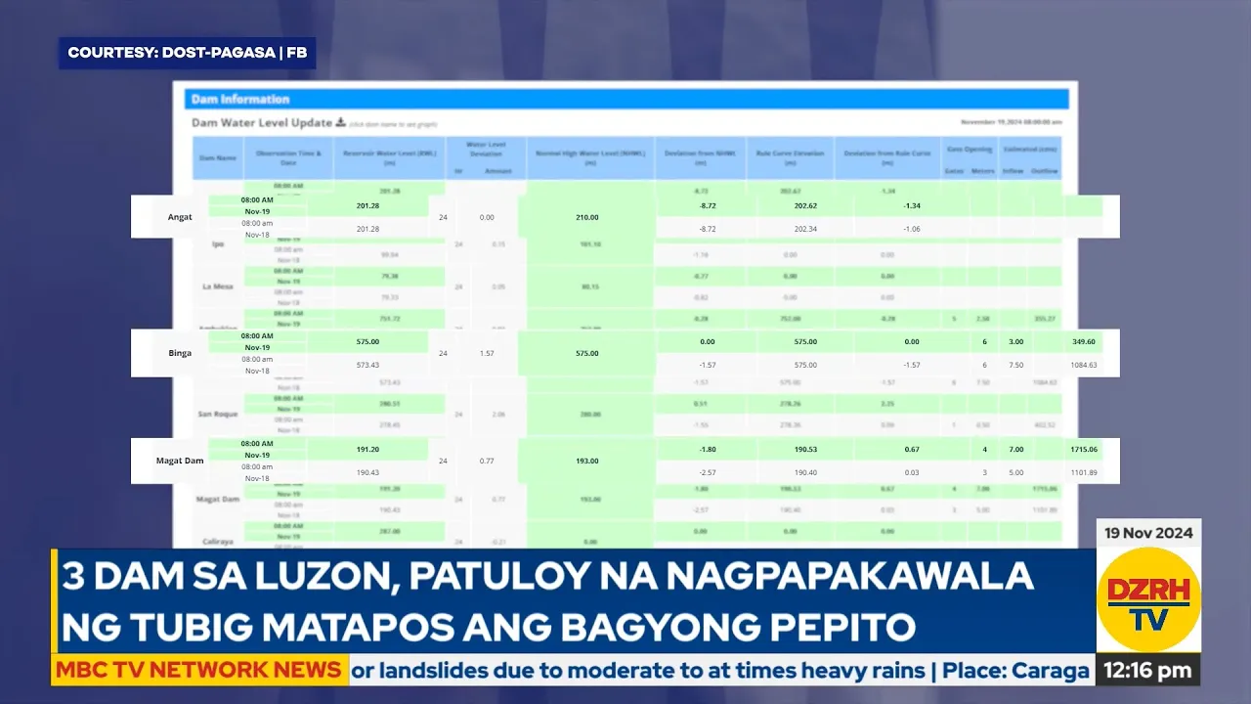The width and height of the screenshot is (1251, 704).
Task: Click Binga's 3.00 gate meters value
Action: [x=1016, y=342]
